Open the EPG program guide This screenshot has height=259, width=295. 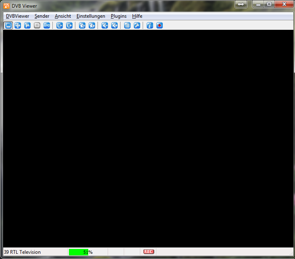(x=47, y=25)
